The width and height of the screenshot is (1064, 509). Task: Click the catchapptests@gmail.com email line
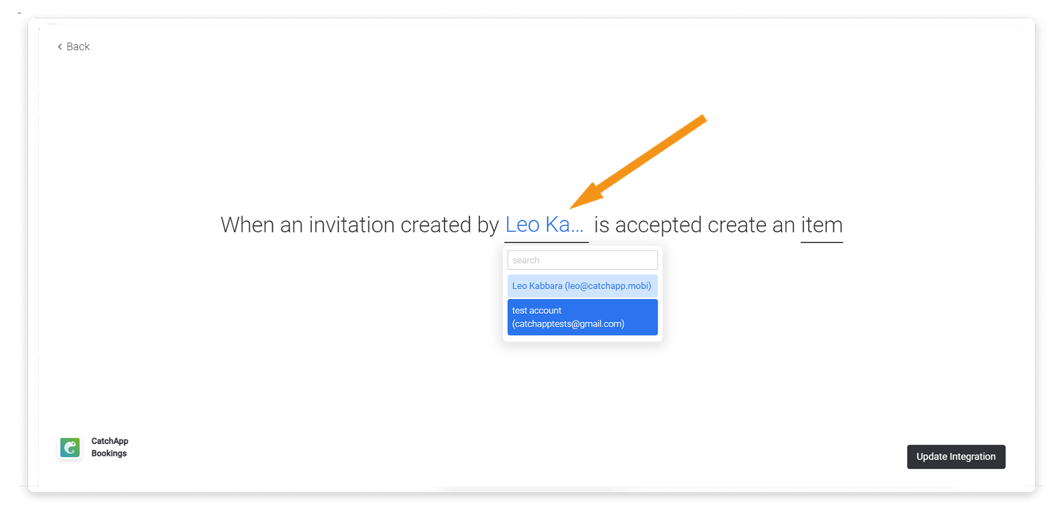[x=568, y=324]
